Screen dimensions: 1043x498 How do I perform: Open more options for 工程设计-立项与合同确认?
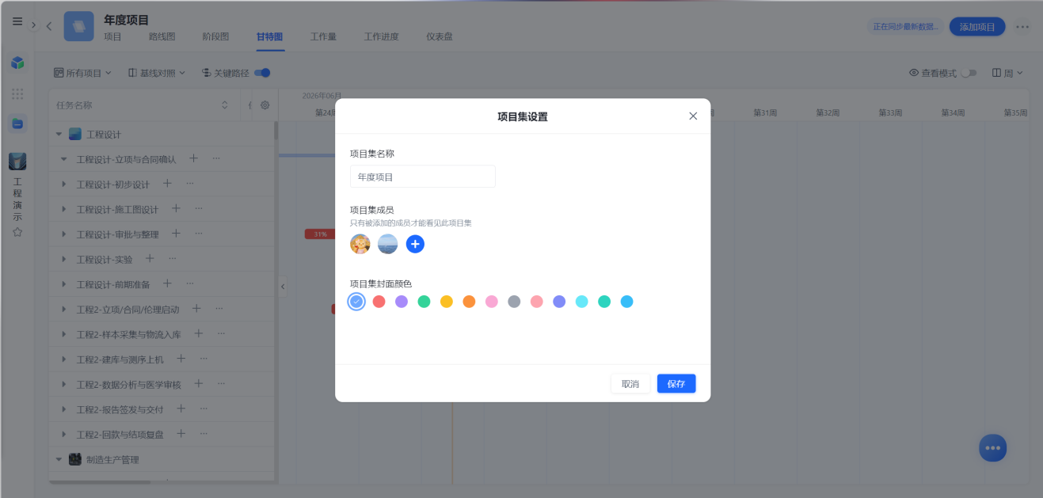(216, 158)
